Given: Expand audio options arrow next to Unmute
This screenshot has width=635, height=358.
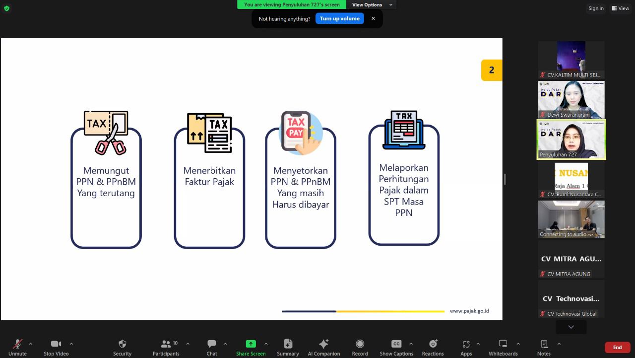Looking at the screenshot, I should (30, 344).
